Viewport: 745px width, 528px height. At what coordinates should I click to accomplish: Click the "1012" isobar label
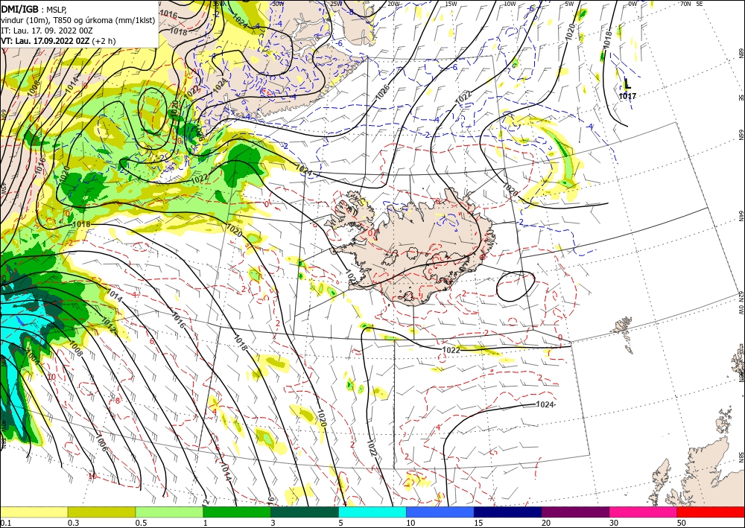coord(108,326)
